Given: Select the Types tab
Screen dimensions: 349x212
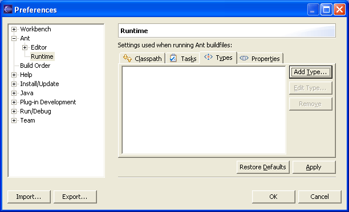Looking at the screenshot, I should [x=218, y=58].
